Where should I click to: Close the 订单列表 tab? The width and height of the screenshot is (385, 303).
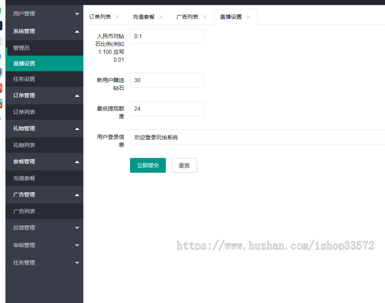118,17
